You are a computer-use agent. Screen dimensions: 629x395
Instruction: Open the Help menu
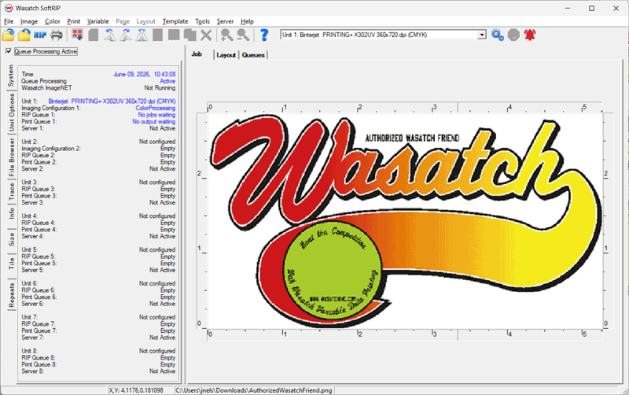tap(247, 21)
